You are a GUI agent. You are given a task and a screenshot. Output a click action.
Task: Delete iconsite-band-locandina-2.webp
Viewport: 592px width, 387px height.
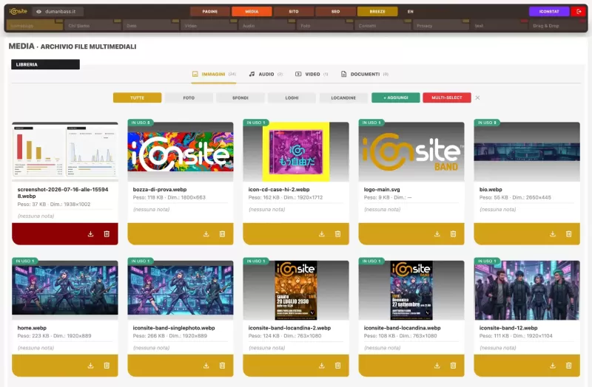tap(338, 366)
